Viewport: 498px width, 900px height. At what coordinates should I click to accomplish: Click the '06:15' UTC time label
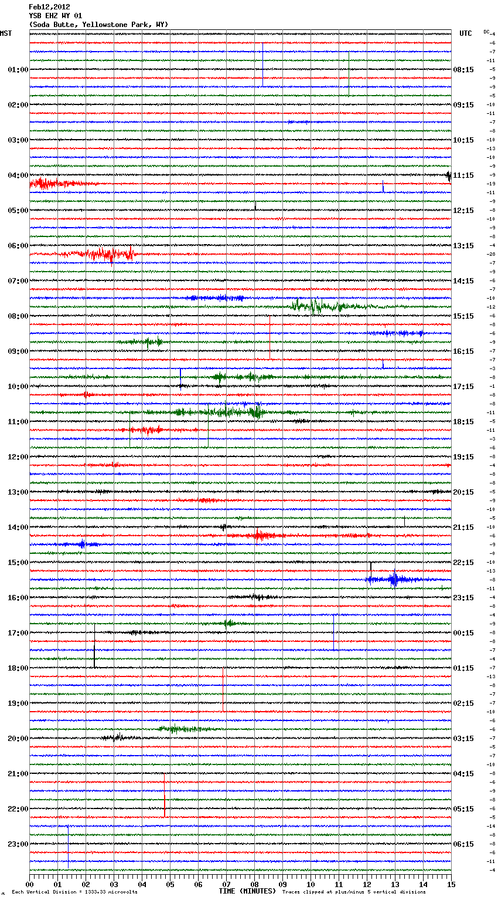tap(463, 844)
